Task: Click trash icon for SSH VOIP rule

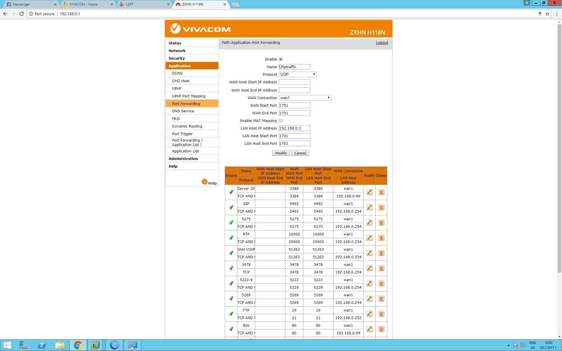Action: [x=381, y=253]
